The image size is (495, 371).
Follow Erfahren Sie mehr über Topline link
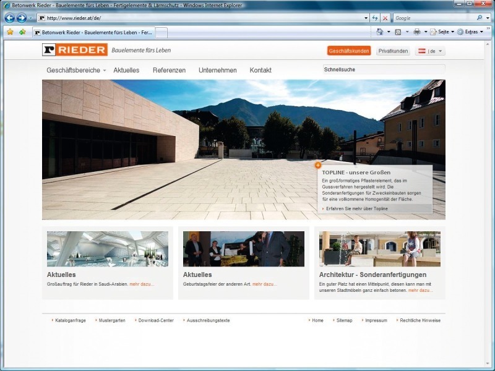357,208
